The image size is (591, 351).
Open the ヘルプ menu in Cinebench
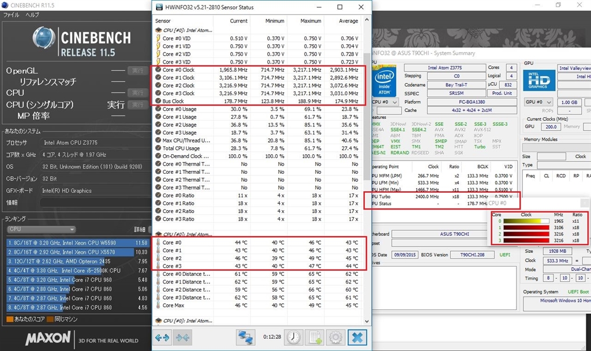[32, 14]
